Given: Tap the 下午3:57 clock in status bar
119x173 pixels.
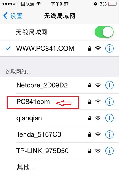Looking at the screenshot, I should [60, 4].
